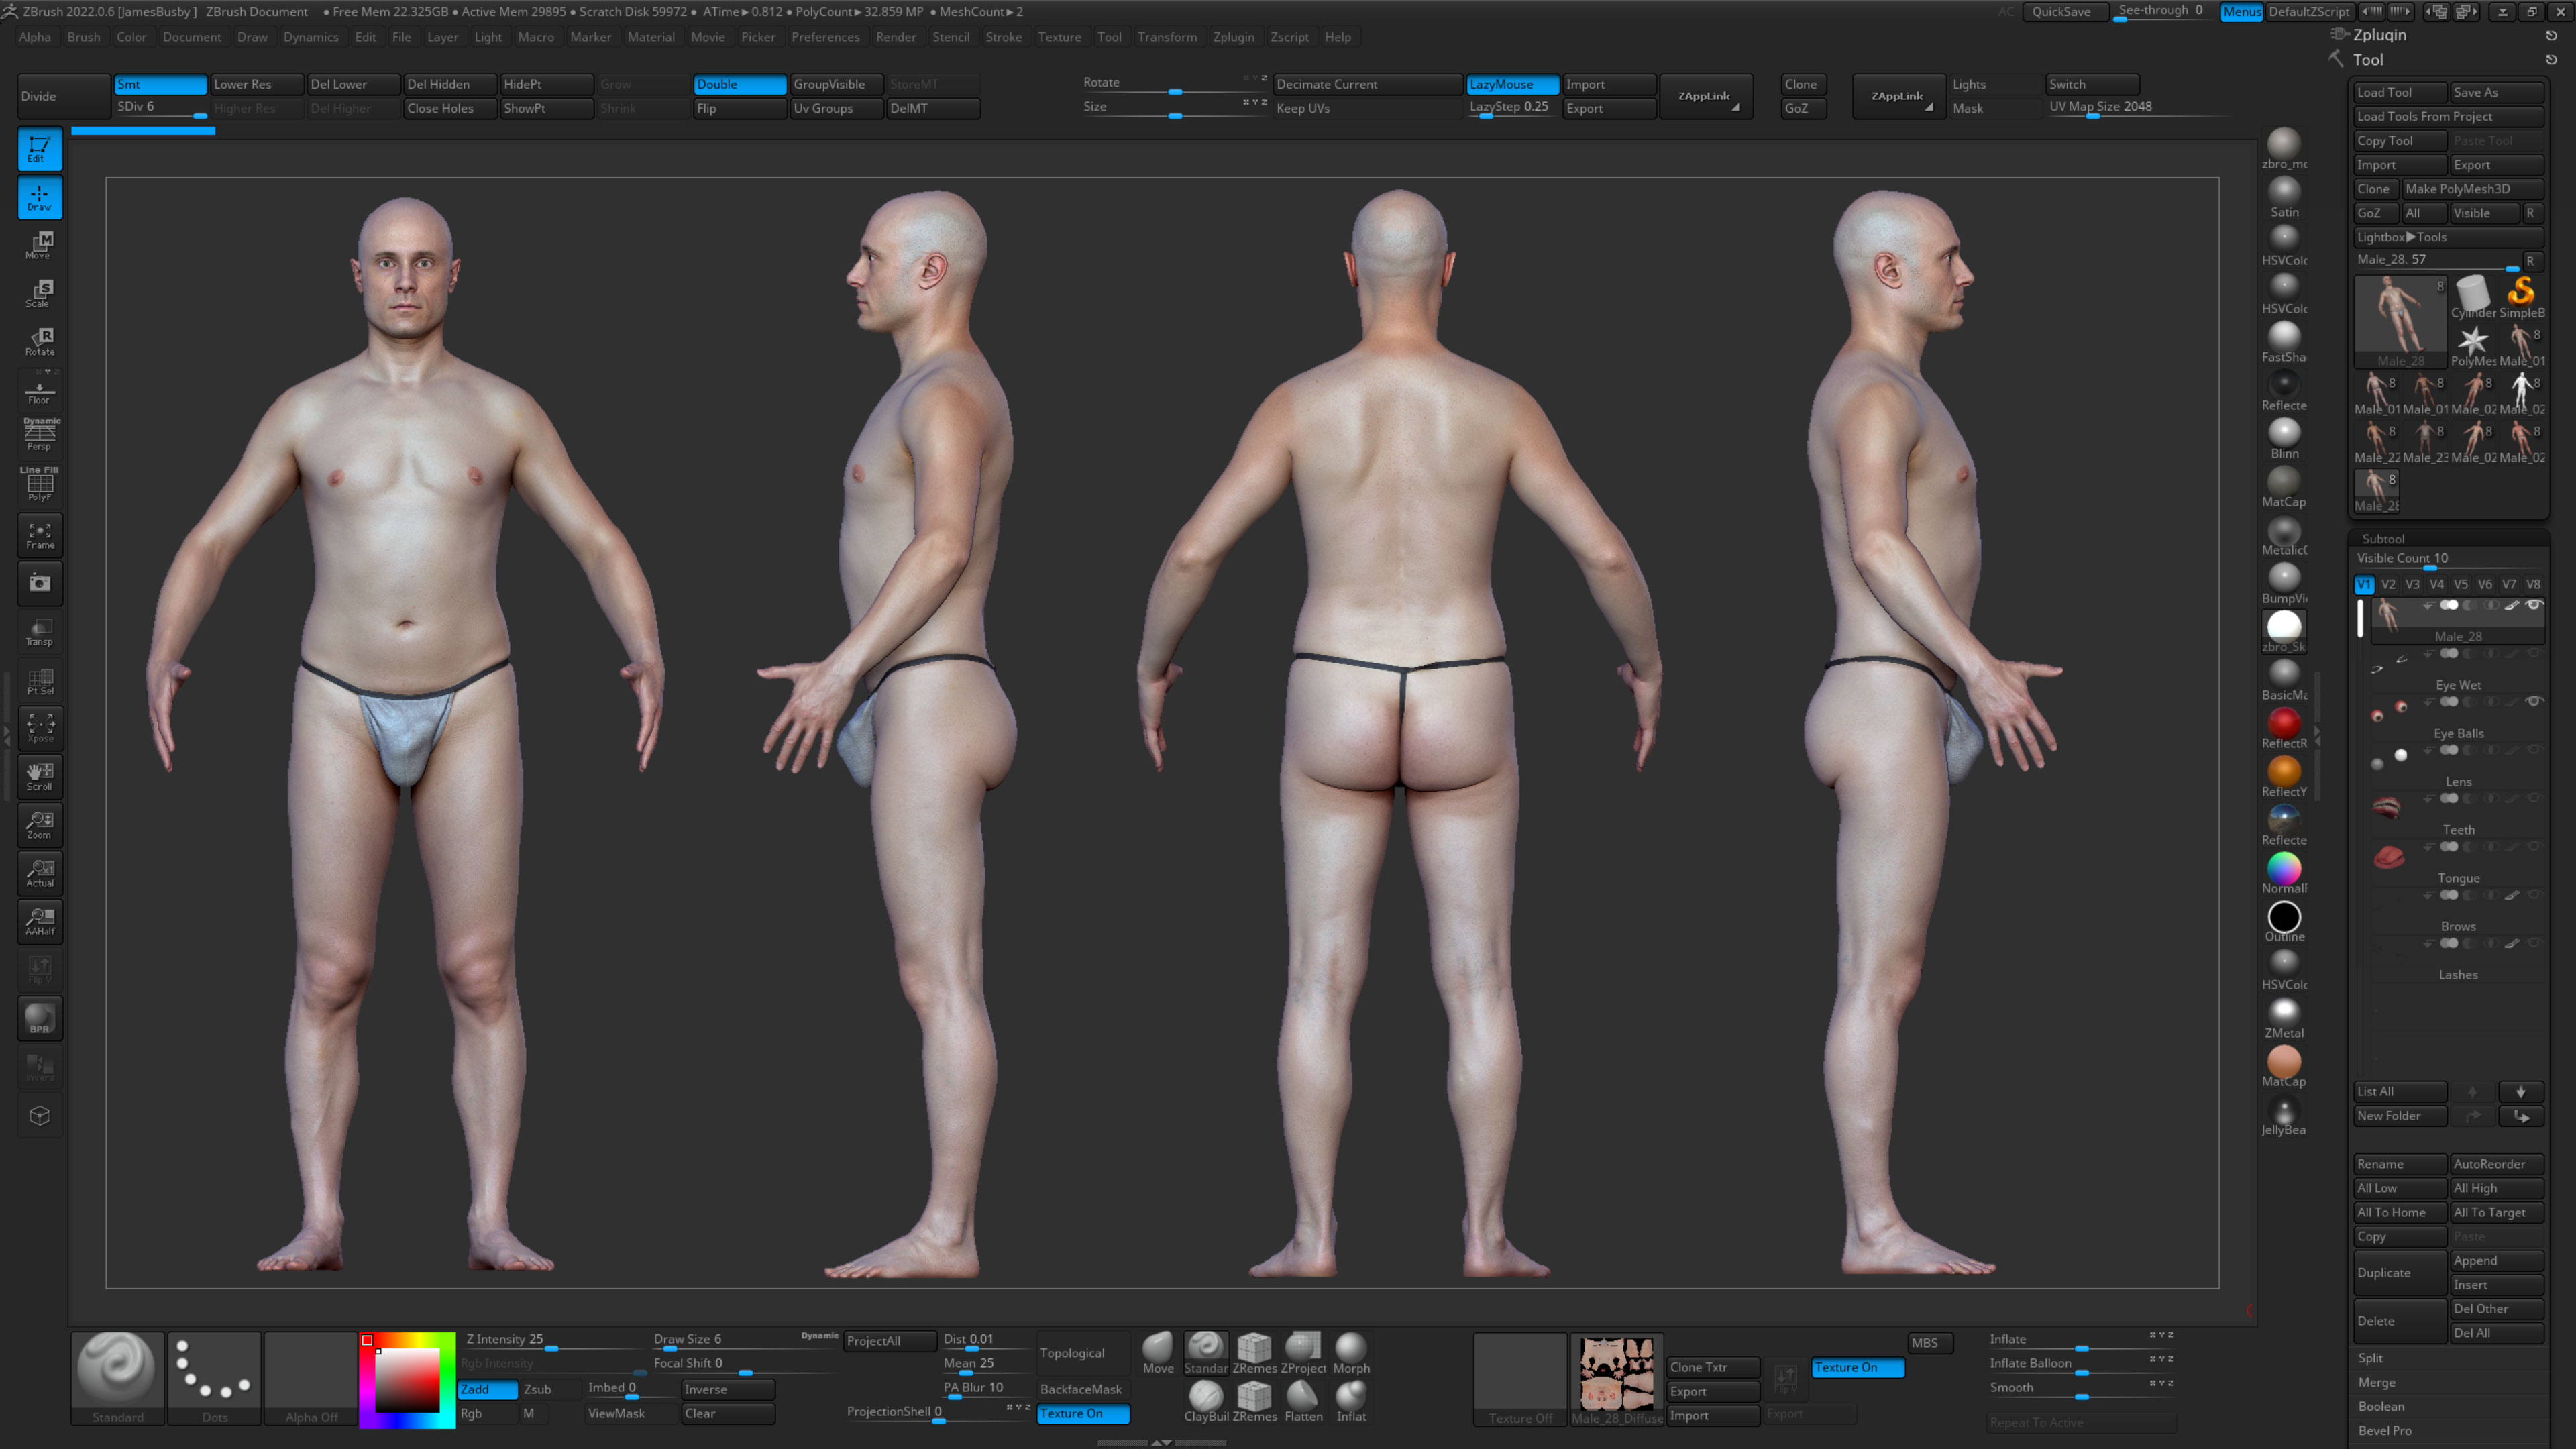
Task: Open the Zplugin menu
Action: 1233,37
